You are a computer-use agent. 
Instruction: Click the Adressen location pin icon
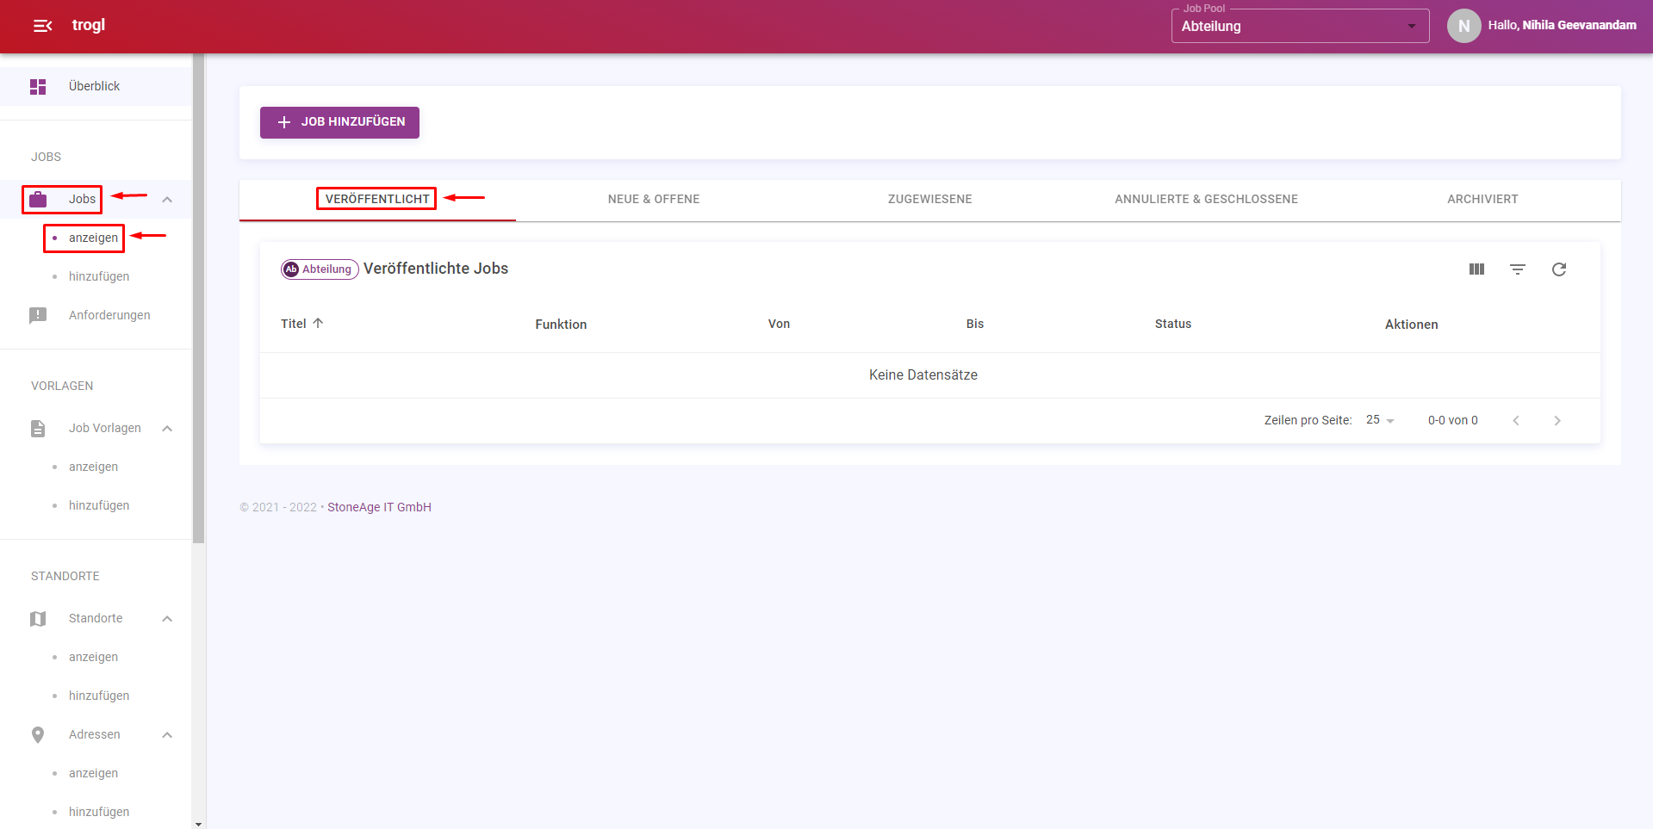tap(38, 734)
